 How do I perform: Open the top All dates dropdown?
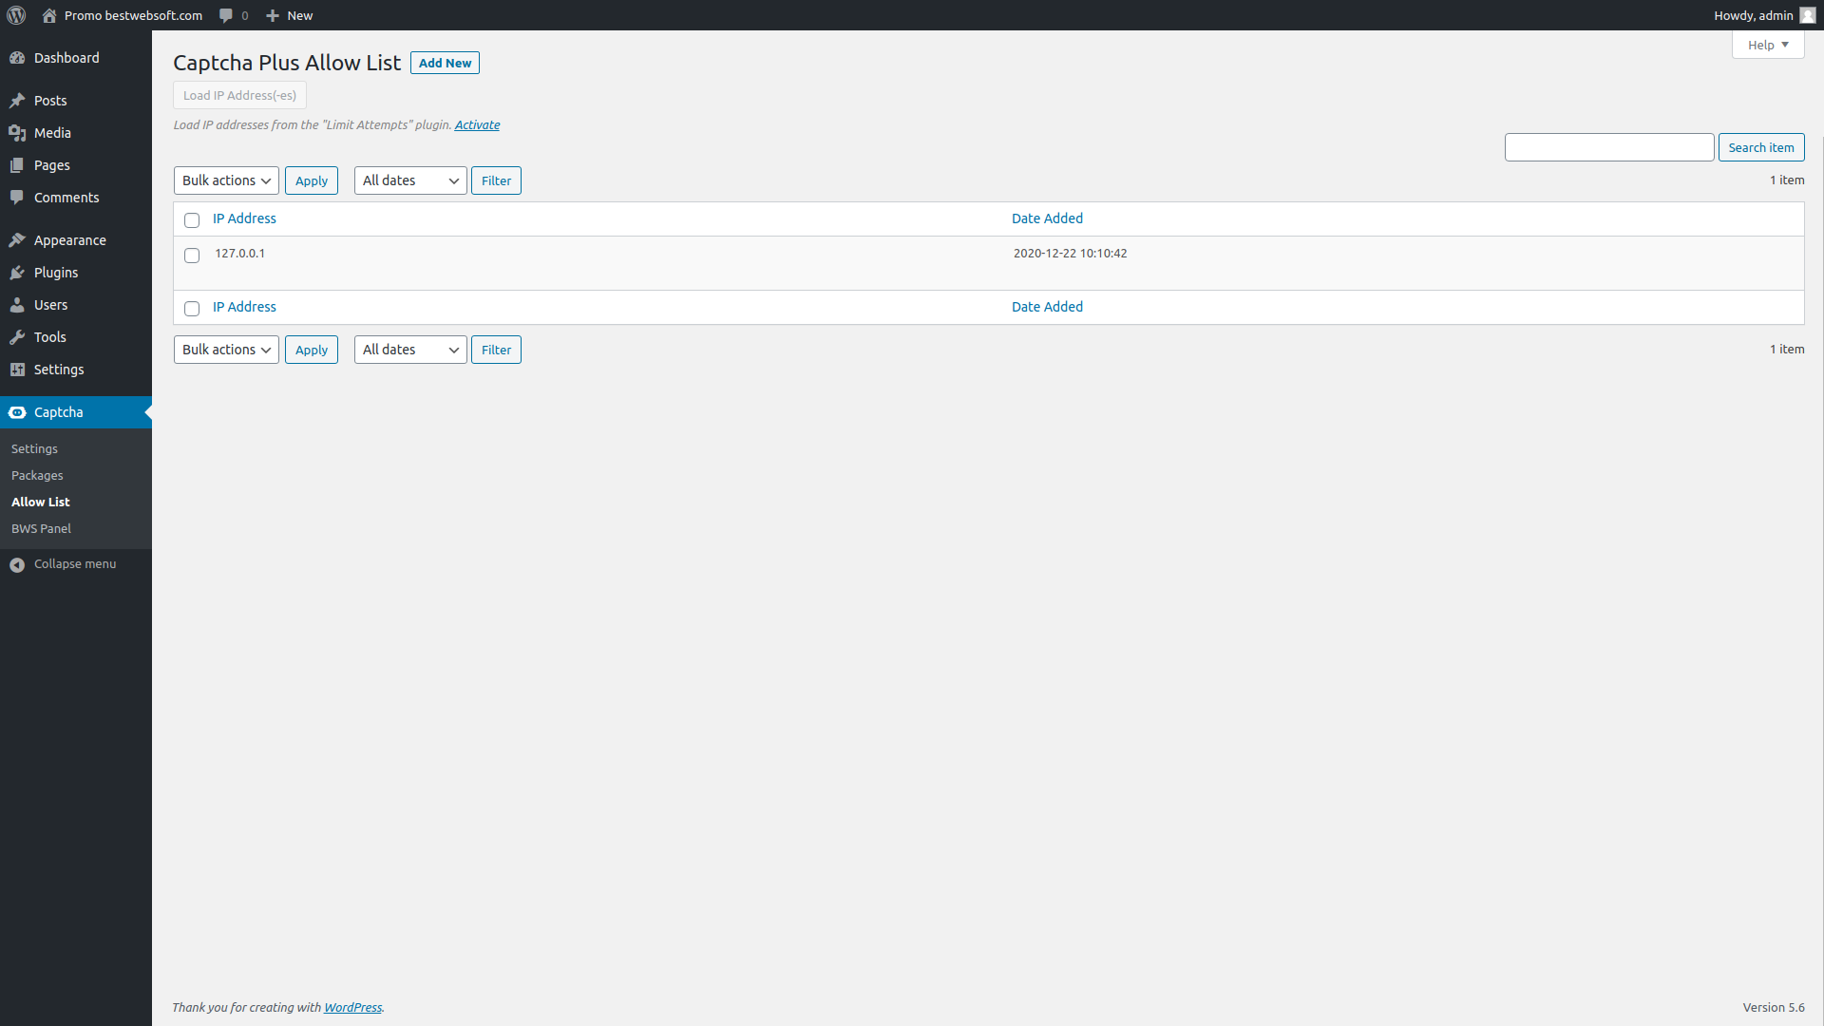tap(410, 180)
